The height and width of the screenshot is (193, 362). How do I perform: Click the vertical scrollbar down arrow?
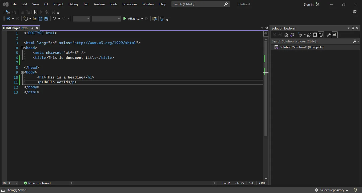click(x=266, y=179)
